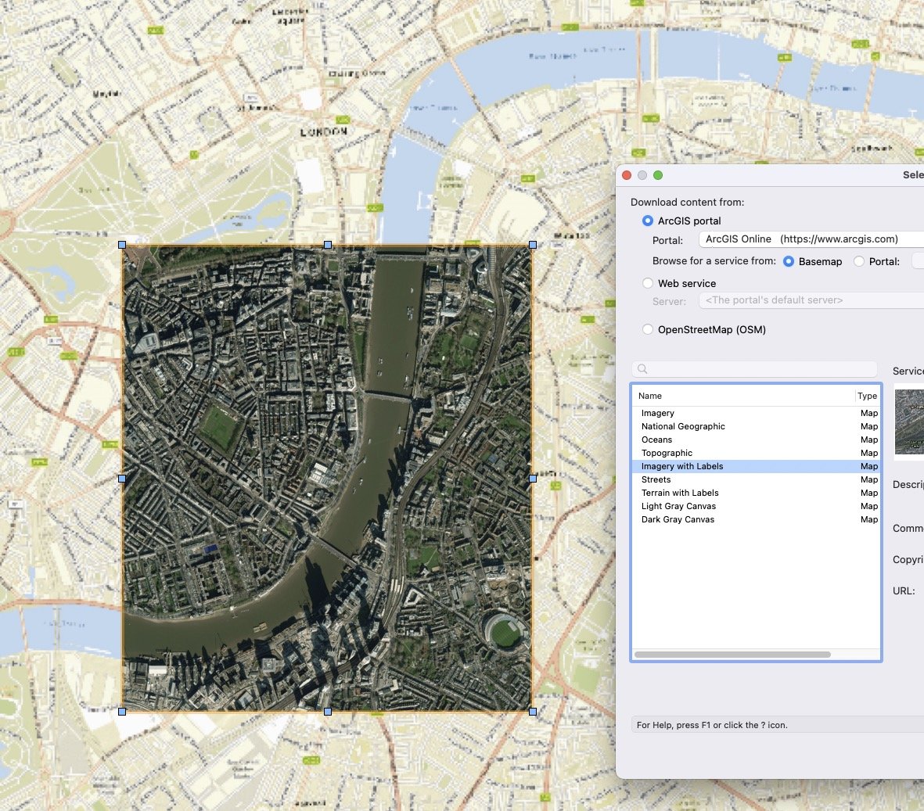This screenshot has height=811, width=924.
Task: Select the OpenStreetMap (OSM) radio button
Action: tap(648, 329)
